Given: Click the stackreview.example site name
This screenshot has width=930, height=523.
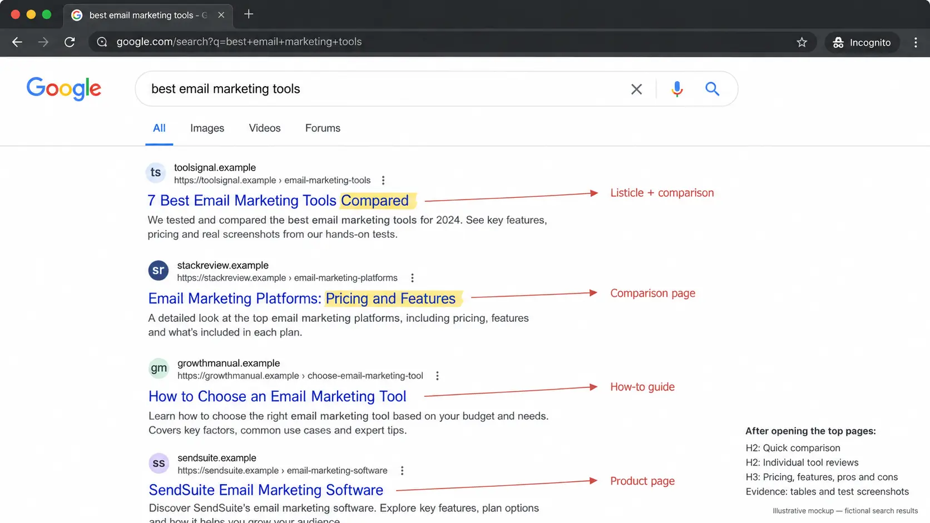Looking at the screenshot, I should click(222, 266).
